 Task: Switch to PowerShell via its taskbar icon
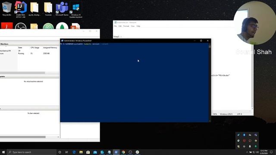pyautogui.click(x=116, y=152)
